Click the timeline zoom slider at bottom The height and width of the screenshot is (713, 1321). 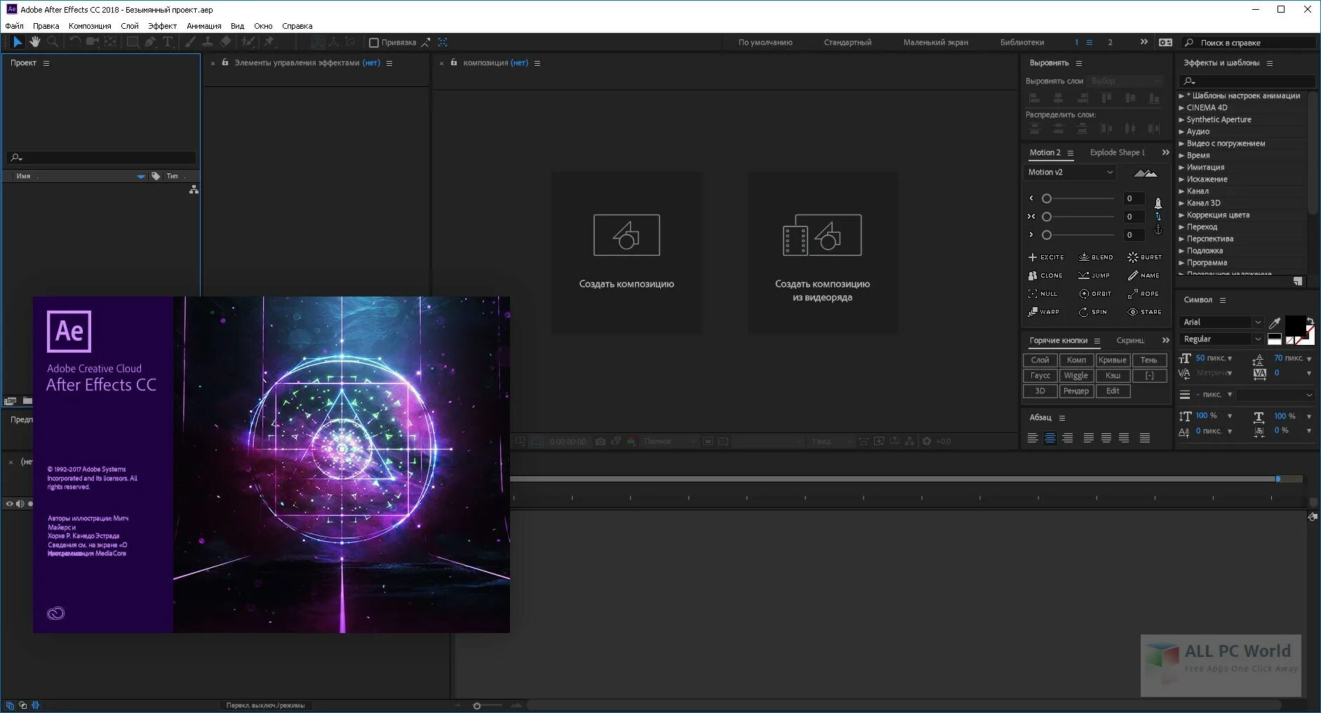pos(477,706)
